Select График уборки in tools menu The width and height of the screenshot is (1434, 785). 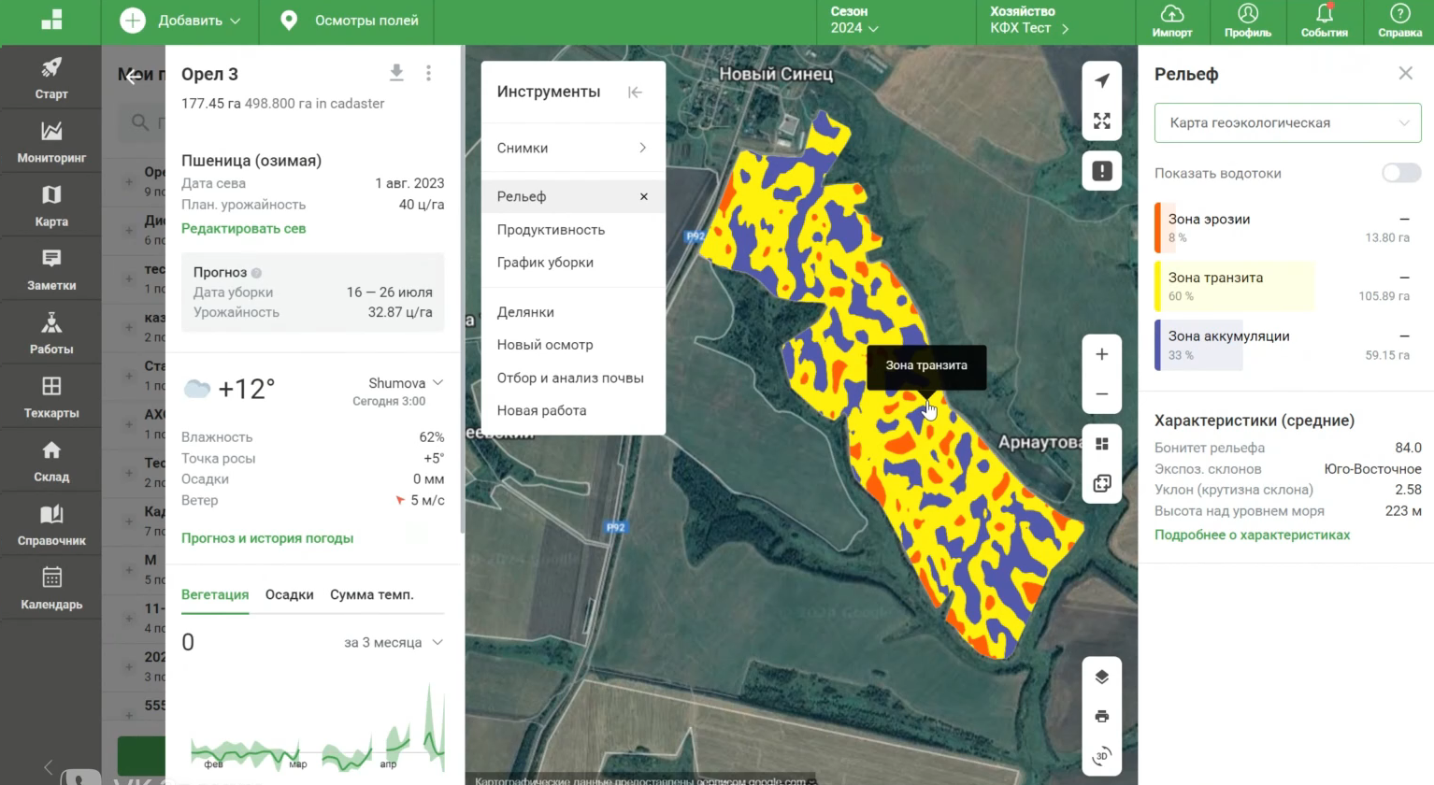click(545, 263)
